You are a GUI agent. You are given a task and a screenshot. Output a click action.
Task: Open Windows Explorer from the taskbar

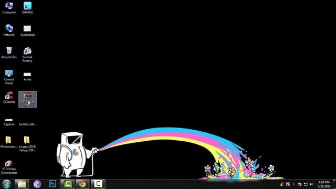(22, 184)
